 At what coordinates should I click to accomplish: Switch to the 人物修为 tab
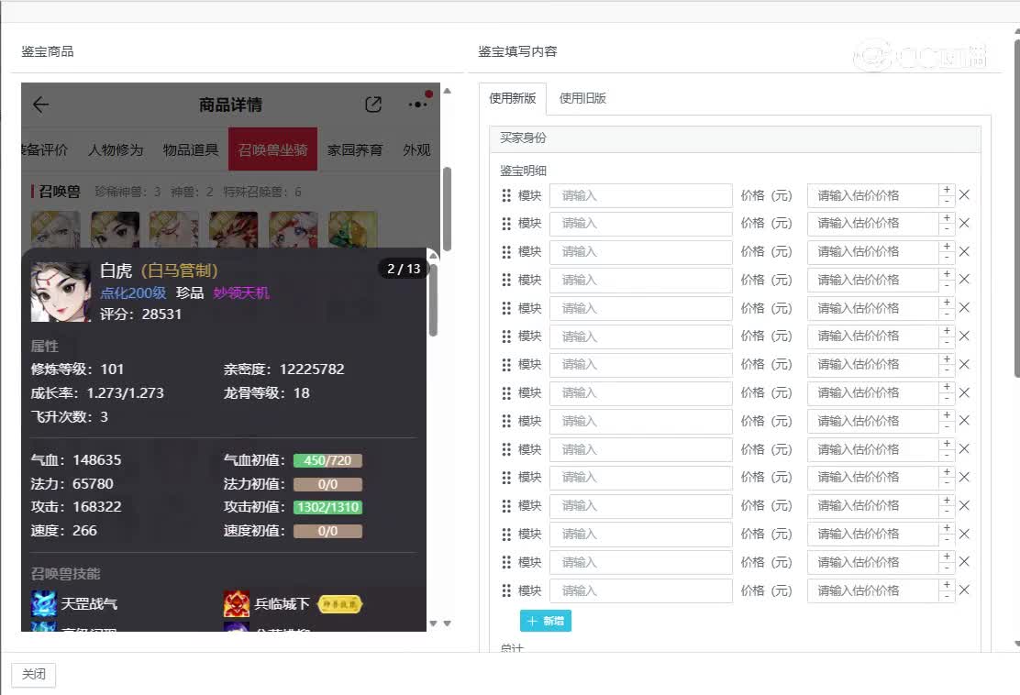(116, 149)
